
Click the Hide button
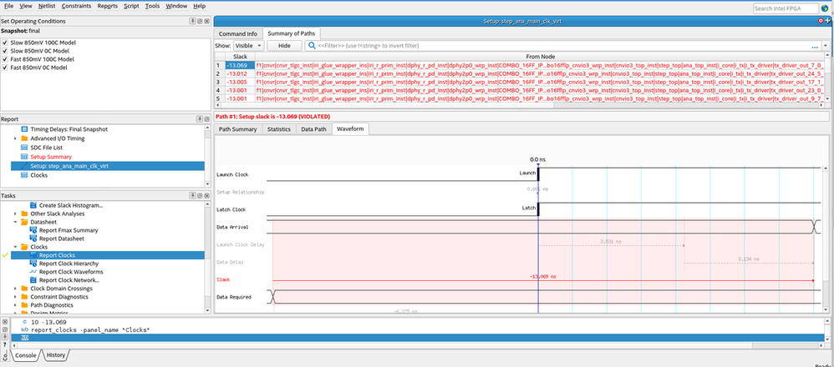point(284,46)
